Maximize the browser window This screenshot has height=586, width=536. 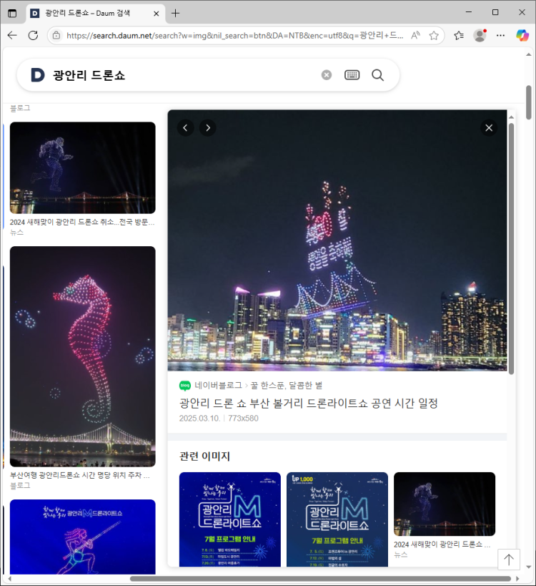pos(495,12)
